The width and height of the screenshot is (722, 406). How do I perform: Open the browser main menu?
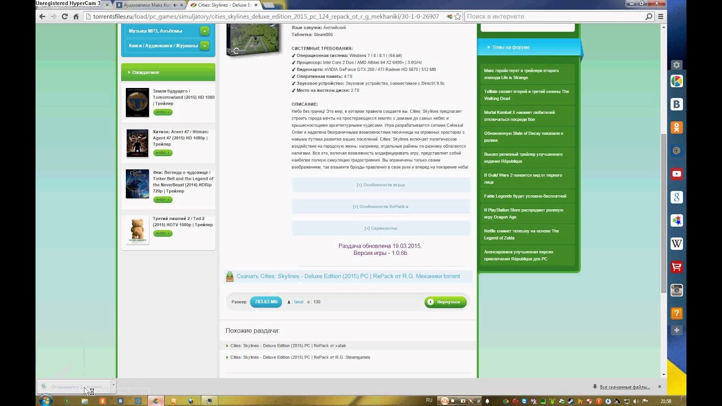tap(661, 16)
